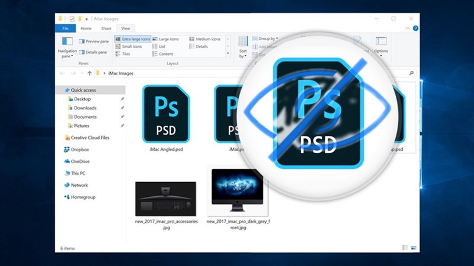Screen dimensions: 474x266
Task: Click the search magnifier icon
Action: click(411, 73)
